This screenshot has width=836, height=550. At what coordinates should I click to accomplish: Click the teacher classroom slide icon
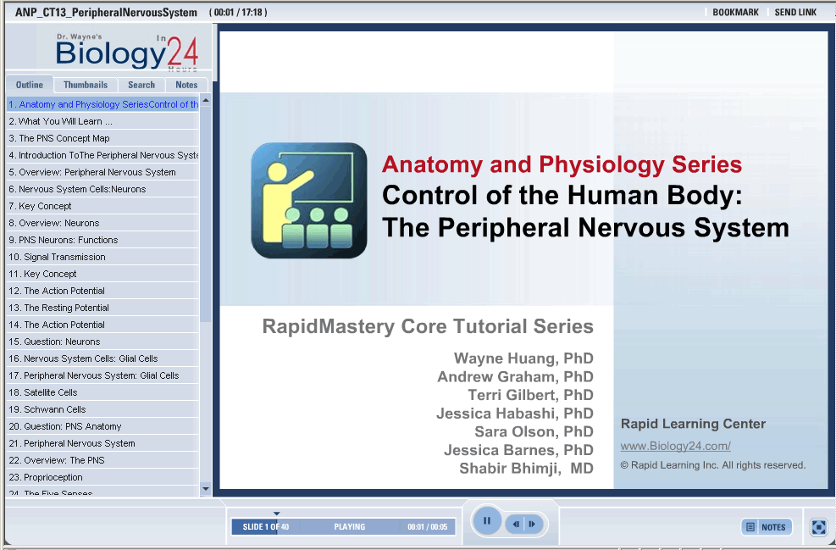pyautogui.click(x=309, y=201)
